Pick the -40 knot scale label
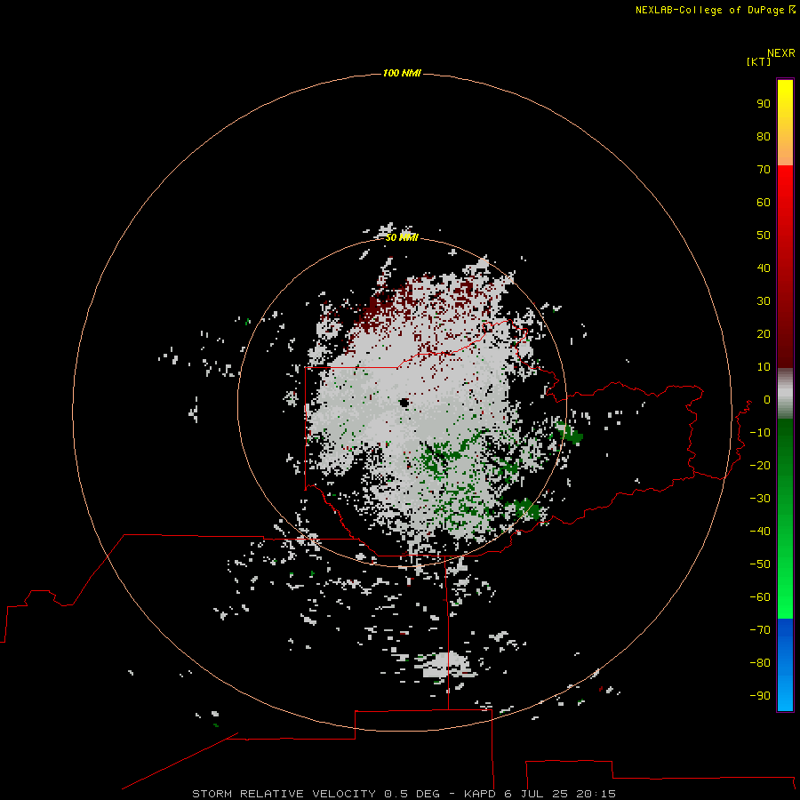This screenshot has width=800, height=800. coord(760,532)
